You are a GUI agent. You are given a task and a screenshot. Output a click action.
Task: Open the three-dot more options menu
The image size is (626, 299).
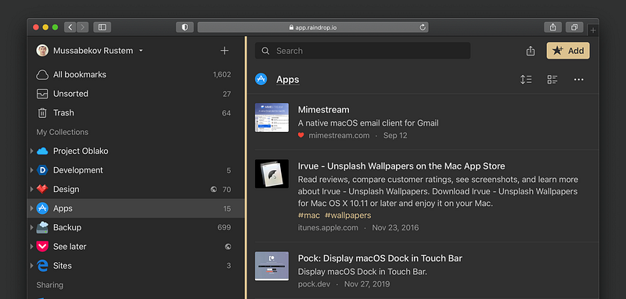coord(578,80)
